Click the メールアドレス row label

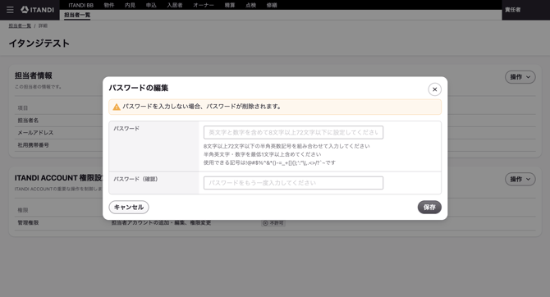[35, 133]
